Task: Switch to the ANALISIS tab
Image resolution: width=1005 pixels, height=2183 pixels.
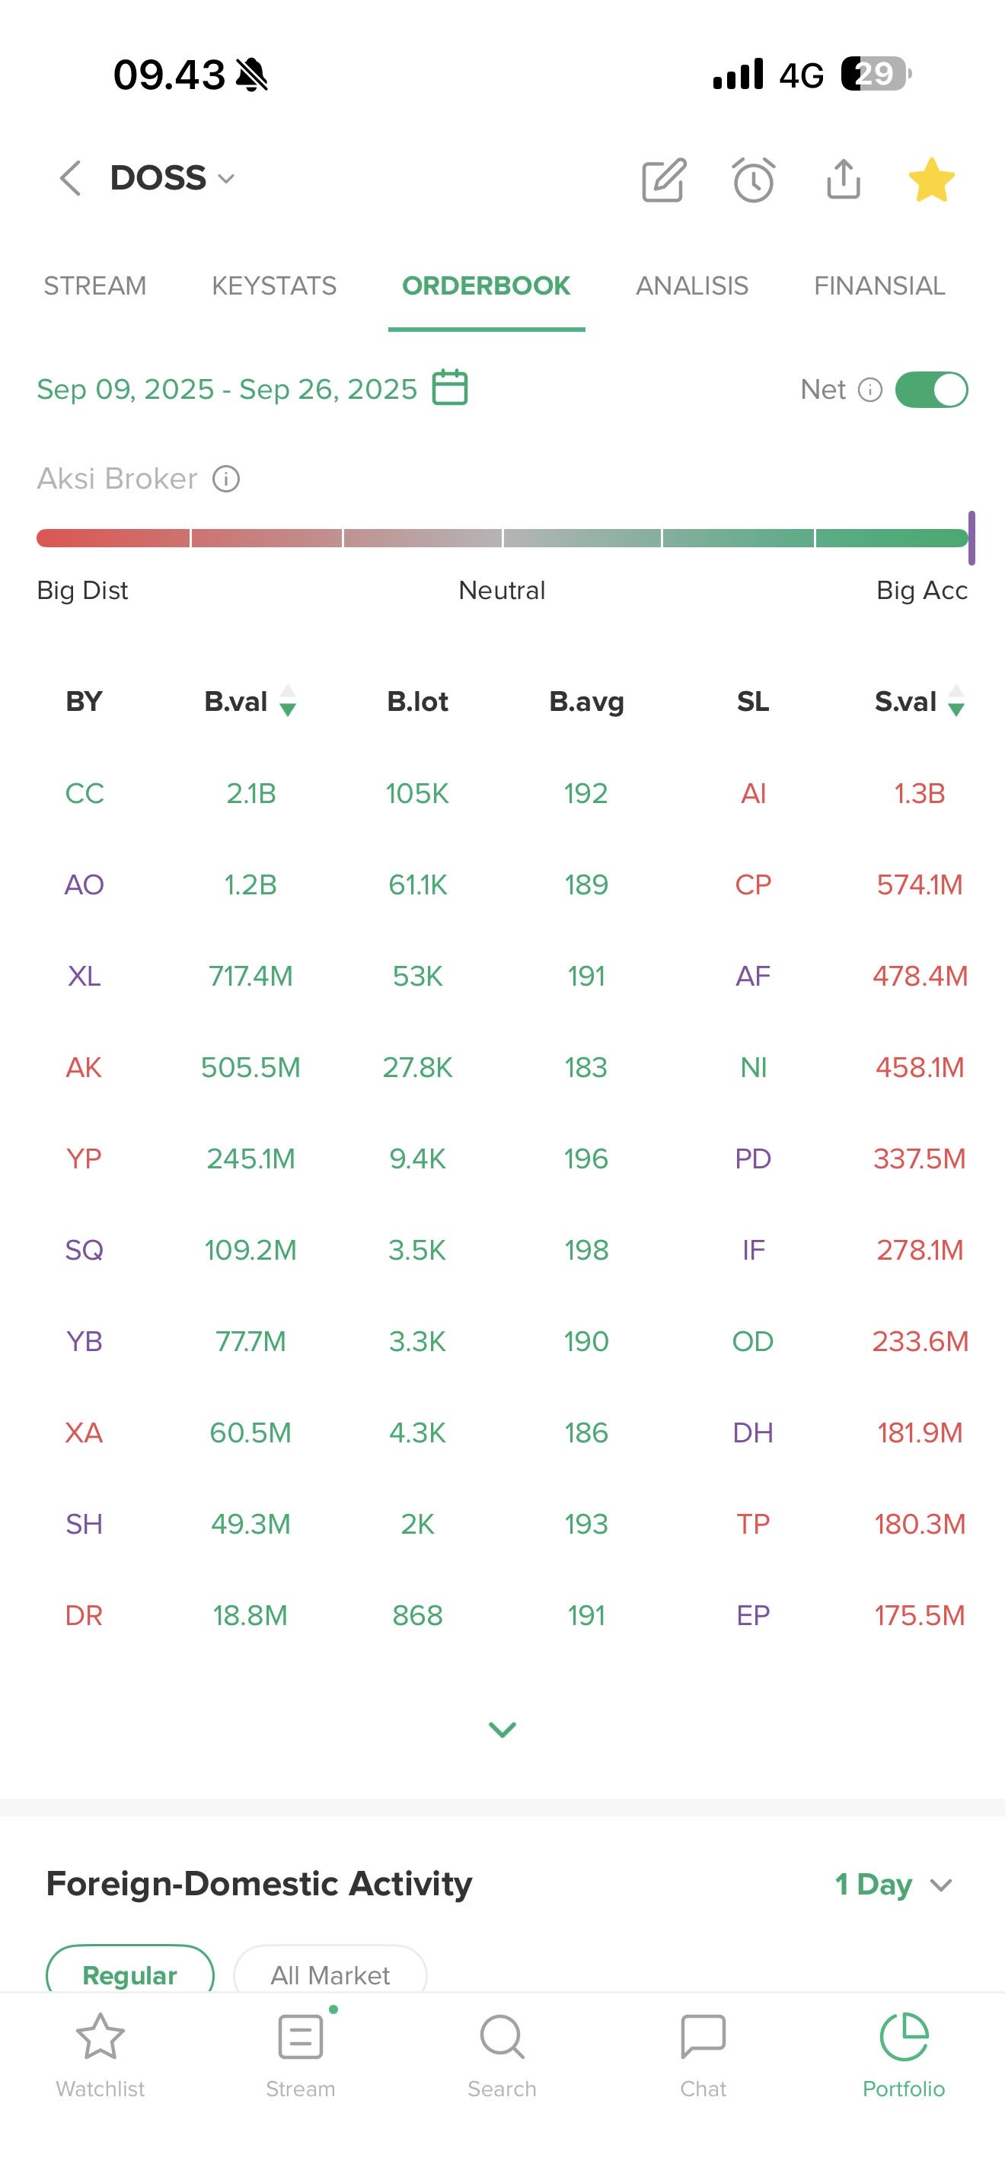Action: pyautogui.click(x=691, y=286)
